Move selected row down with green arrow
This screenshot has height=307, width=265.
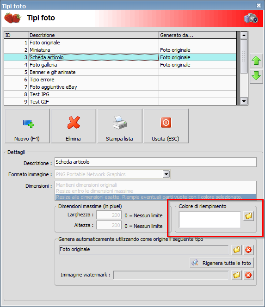(256, 75)
